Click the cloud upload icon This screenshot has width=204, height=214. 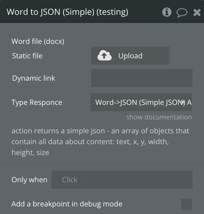pyautogui.click(x=105, y=56)
